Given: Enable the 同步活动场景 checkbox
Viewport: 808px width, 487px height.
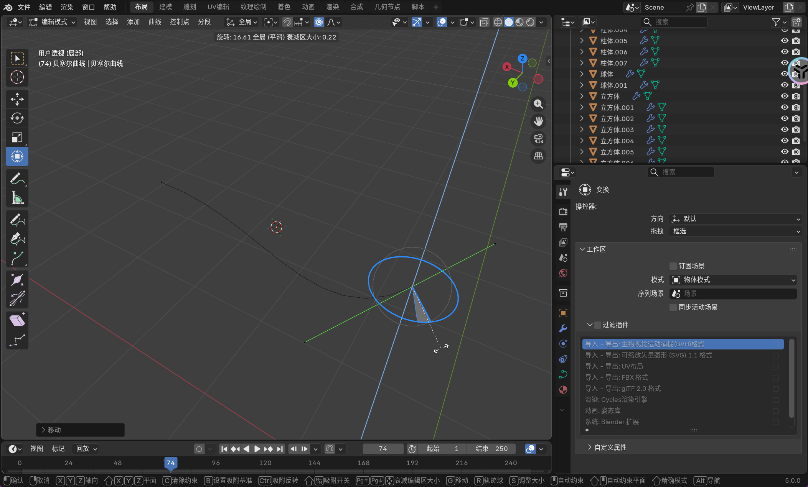Looking at the screenshot, I should click(673, 307).
